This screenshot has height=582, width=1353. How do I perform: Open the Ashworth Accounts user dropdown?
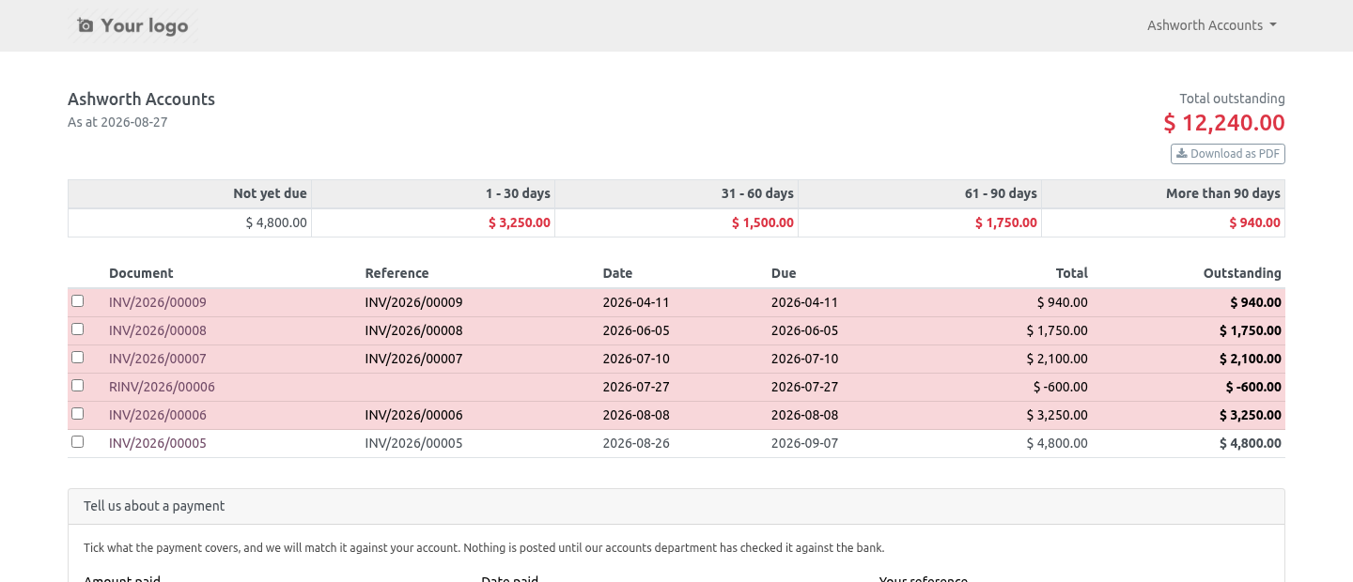[x=1211, y=25]
